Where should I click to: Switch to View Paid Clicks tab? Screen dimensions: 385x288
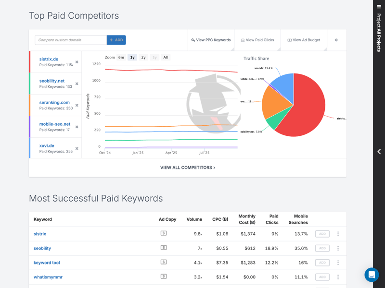[x=257, y=40]
